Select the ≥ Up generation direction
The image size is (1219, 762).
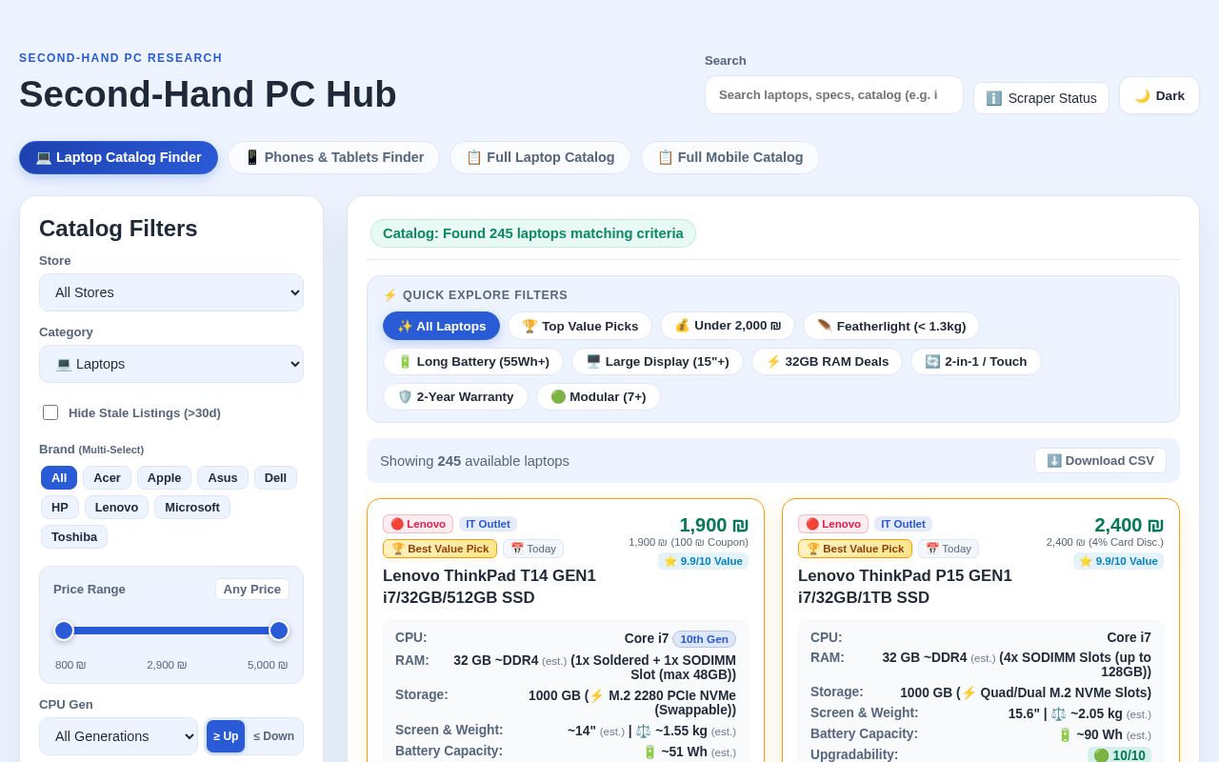[x=226, y=736]
